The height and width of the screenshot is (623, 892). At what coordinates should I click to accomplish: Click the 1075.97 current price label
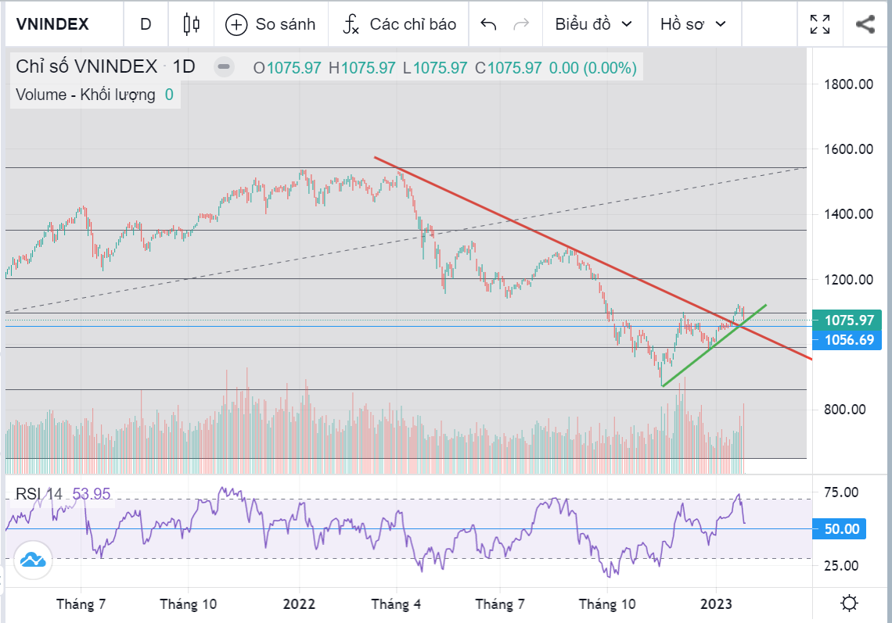847,320
